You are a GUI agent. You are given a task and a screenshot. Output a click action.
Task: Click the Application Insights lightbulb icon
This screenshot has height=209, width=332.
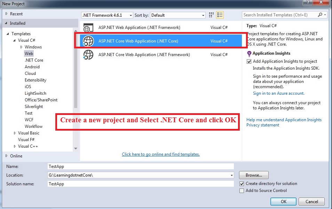[249, 53]
